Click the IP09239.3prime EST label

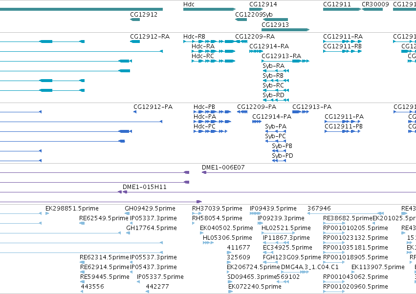click(x=281, y=218)
